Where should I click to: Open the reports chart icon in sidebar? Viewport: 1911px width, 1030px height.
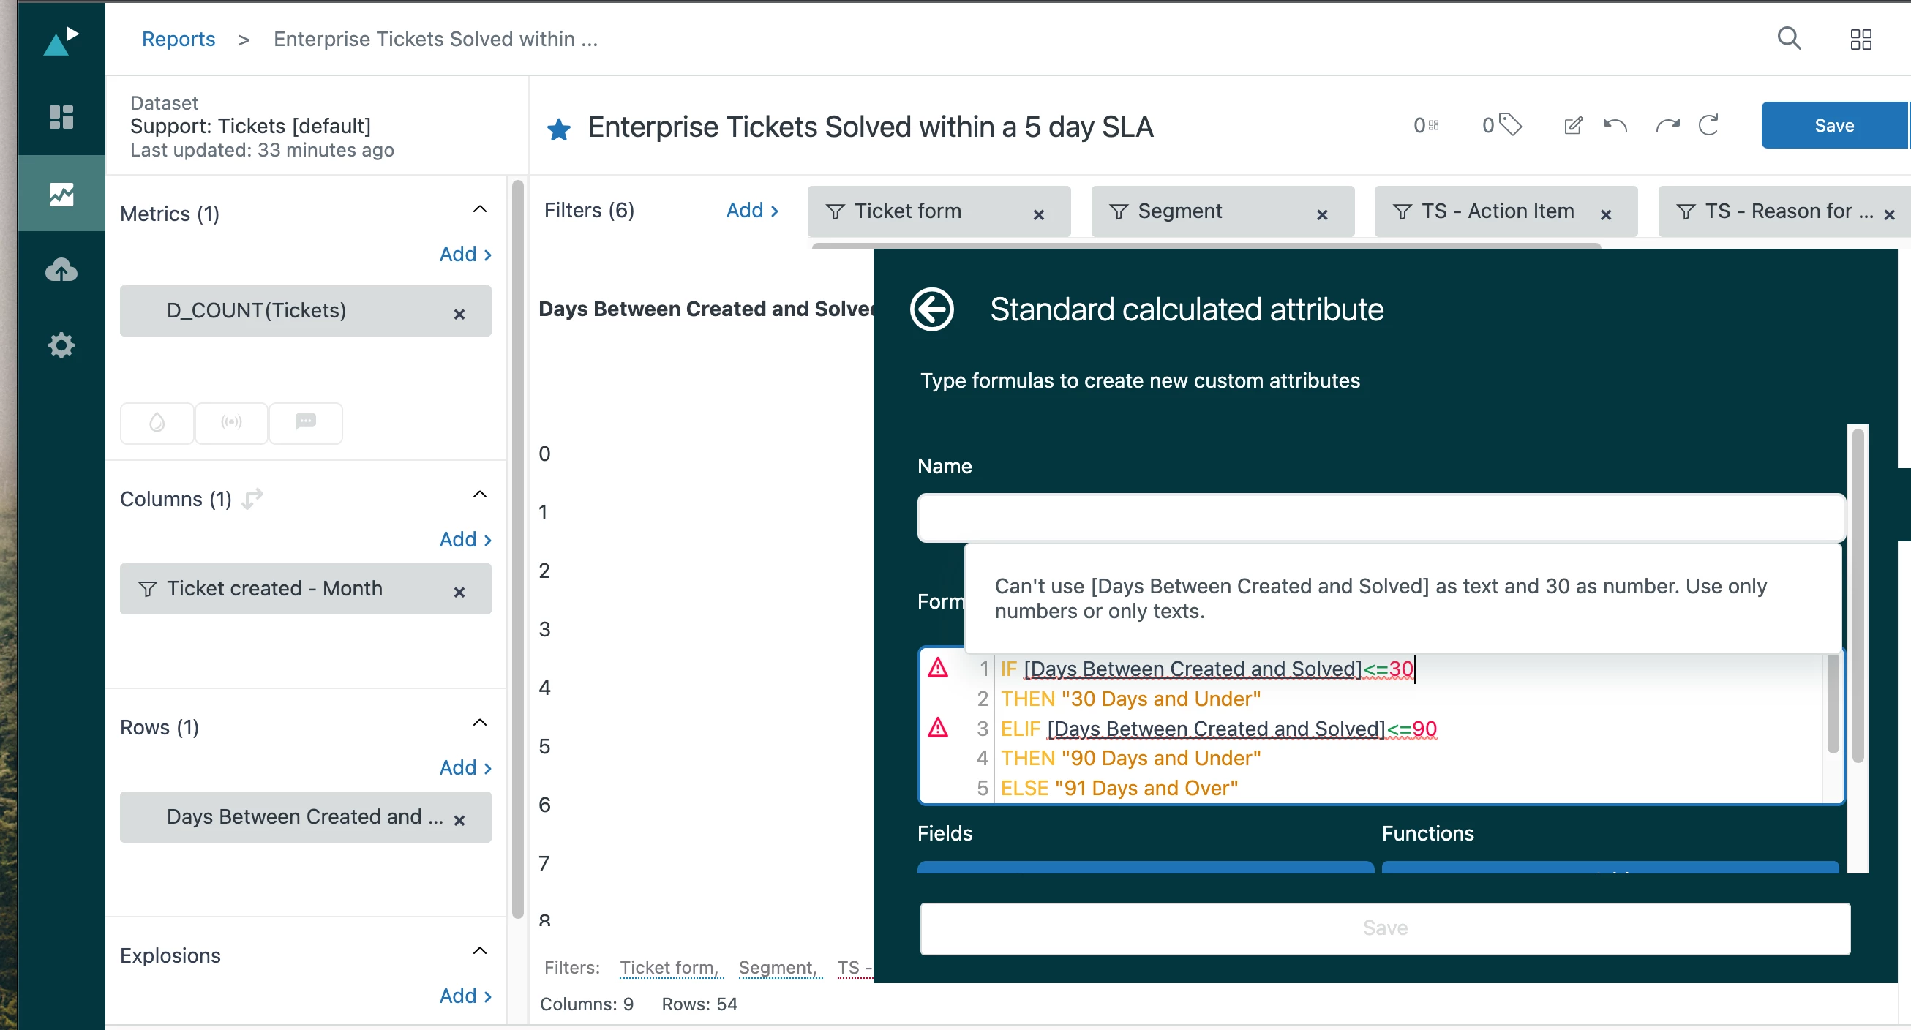click(61, 195)
